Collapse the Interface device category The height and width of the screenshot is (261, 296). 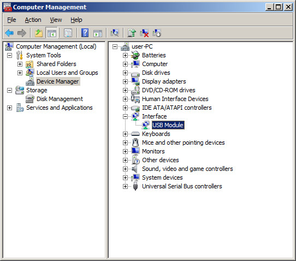pyautogui.click(x=125, y=117)
